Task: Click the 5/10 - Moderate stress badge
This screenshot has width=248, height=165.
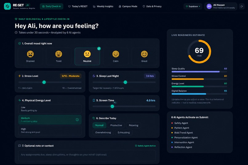Action: point(71,76)
